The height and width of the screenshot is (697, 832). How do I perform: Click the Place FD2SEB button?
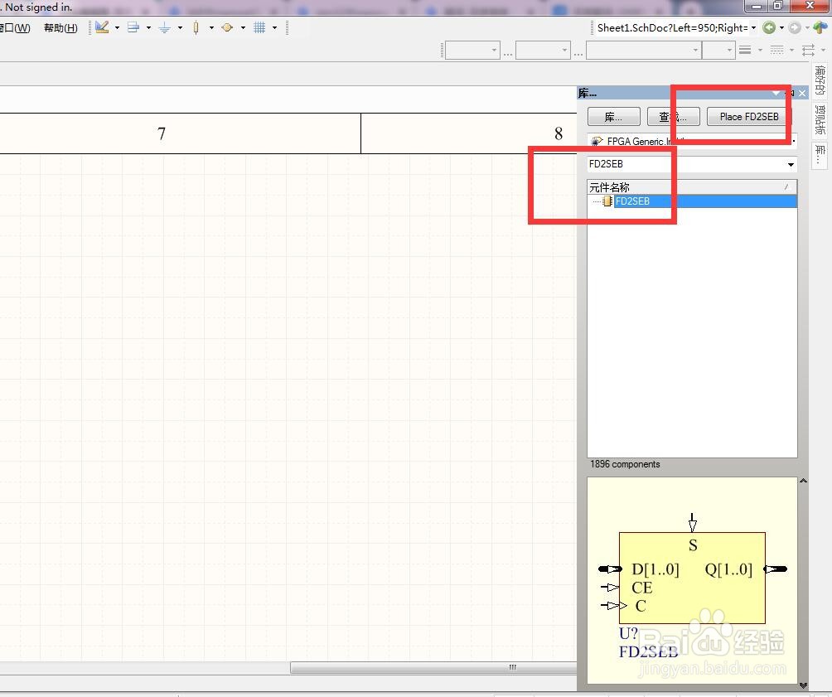(x=748, y=117)
